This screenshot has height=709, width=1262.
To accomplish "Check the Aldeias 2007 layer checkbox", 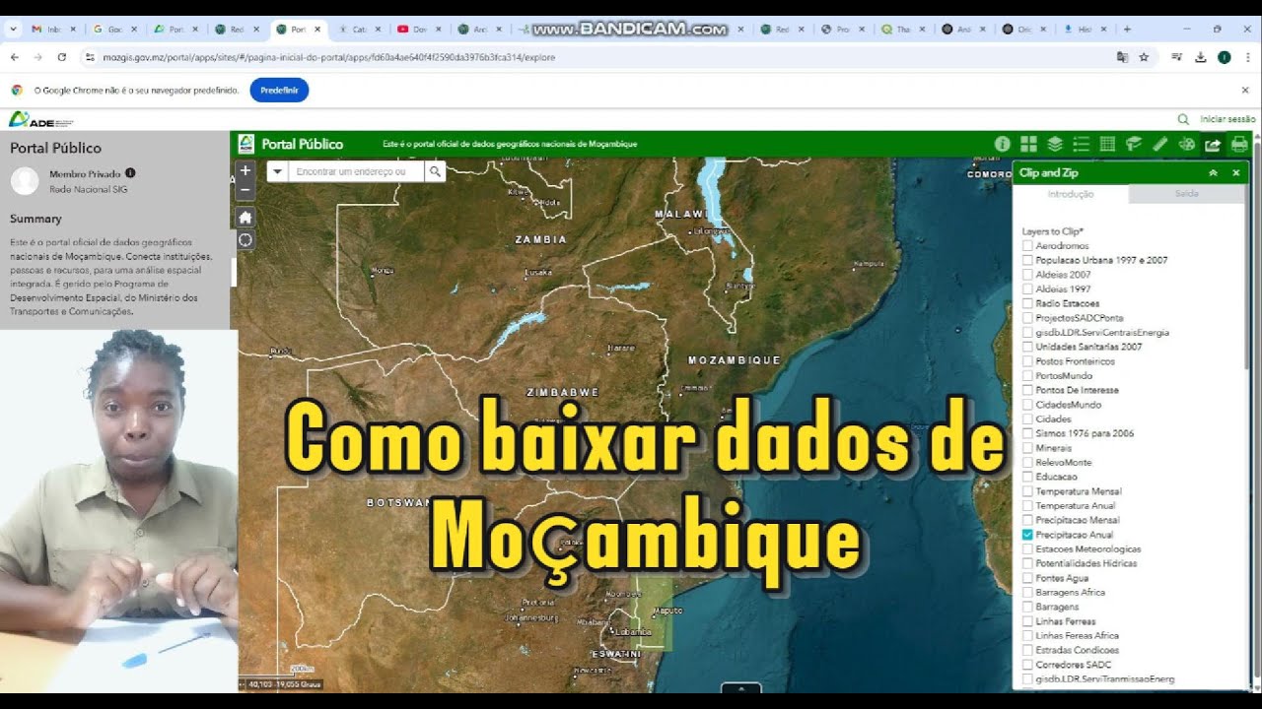I will click(1028, 275).
